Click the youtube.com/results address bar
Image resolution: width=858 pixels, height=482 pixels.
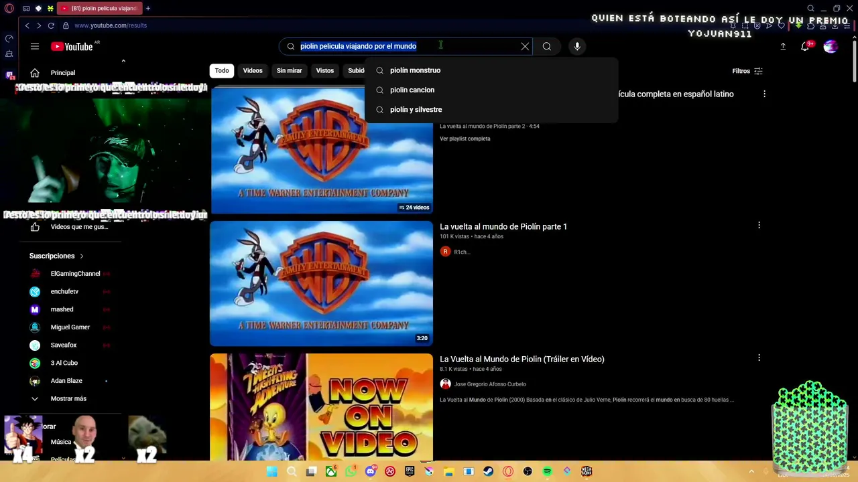111,25
